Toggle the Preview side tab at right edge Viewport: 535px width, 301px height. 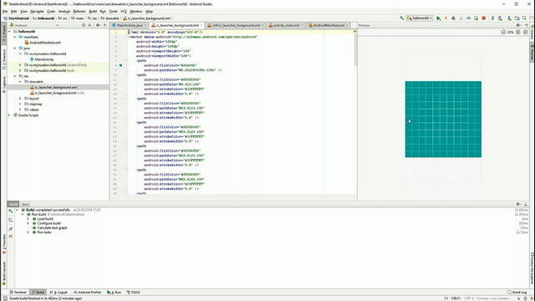point(532,52)
